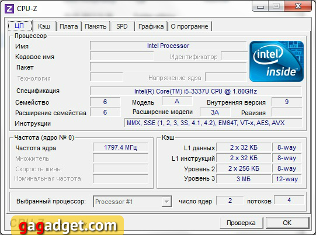Click the Проверка button

click(x=241, y=223)
